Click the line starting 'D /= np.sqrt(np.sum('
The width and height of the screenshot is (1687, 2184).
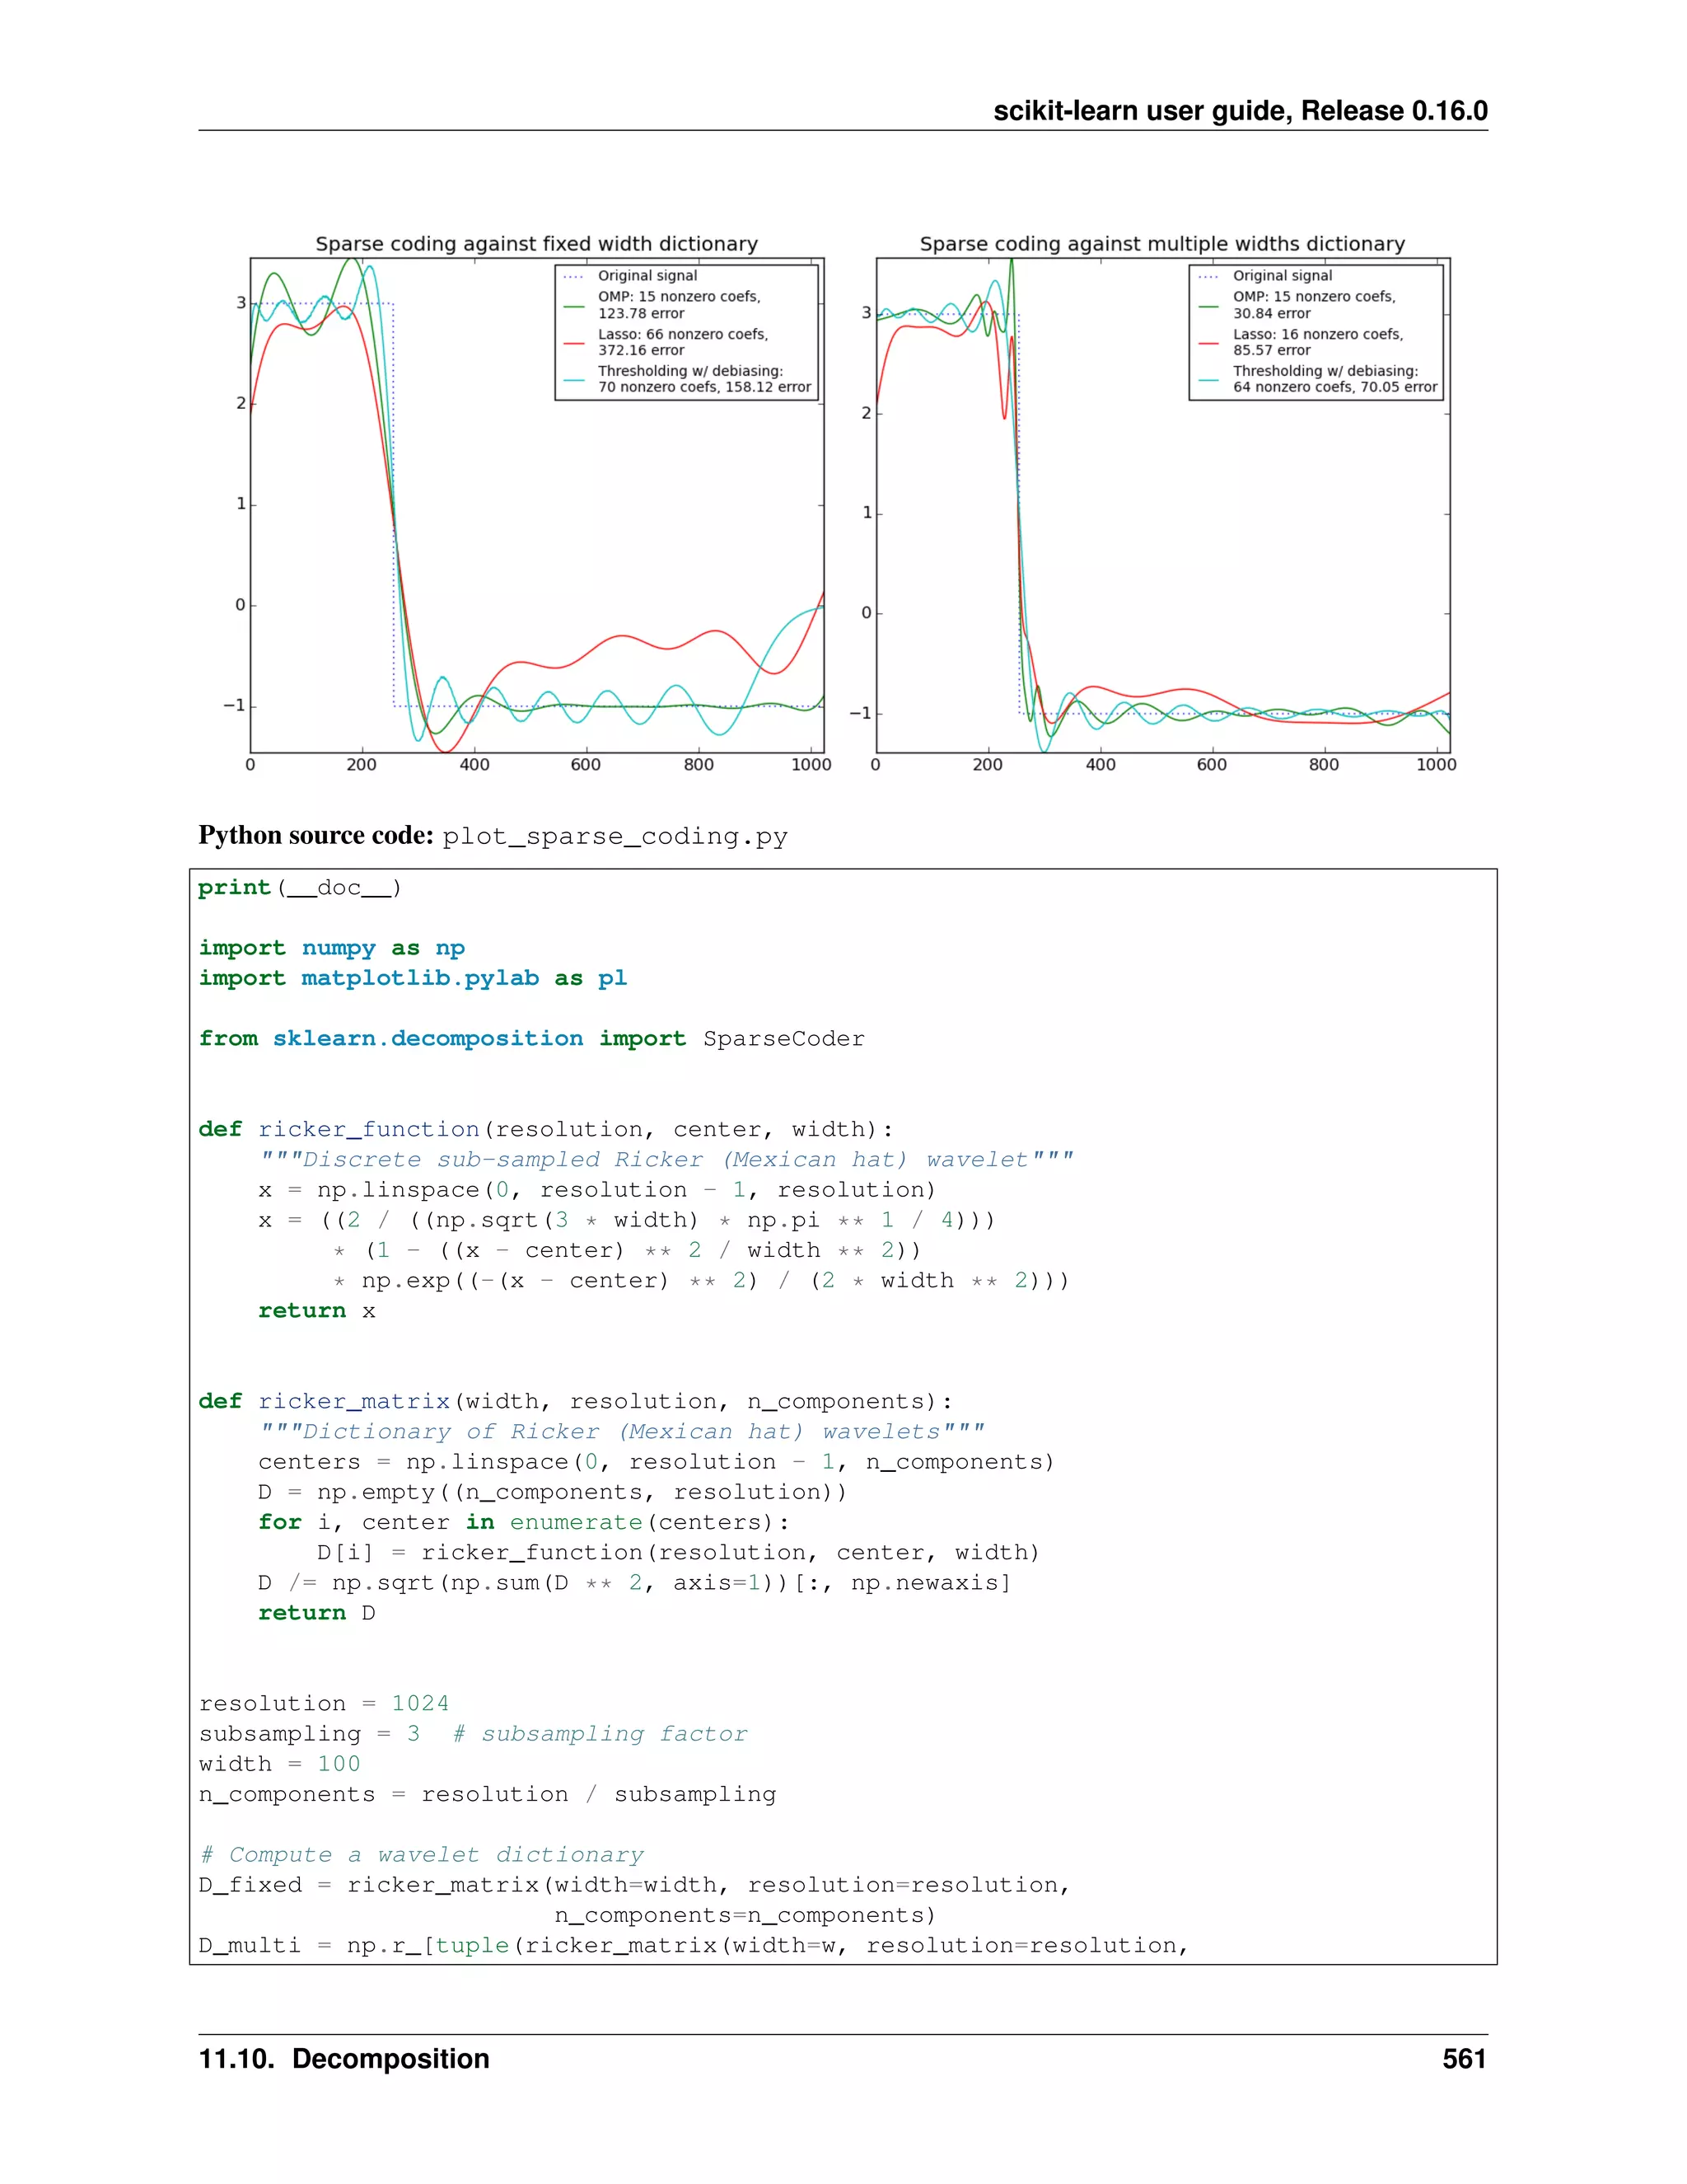pyautogui.click(x=634, y=1583)
